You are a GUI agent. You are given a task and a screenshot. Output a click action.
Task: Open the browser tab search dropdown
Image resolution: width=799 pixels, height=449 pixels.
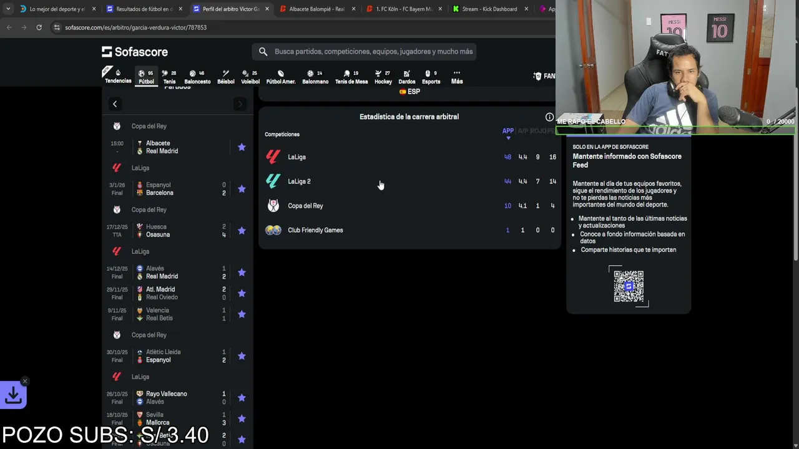[7, 9]
